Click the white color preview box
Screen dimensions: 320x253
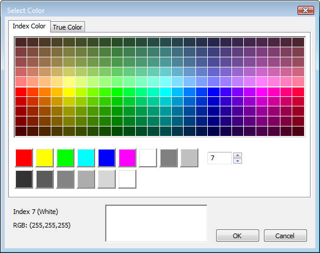click(x=156, y=223)
